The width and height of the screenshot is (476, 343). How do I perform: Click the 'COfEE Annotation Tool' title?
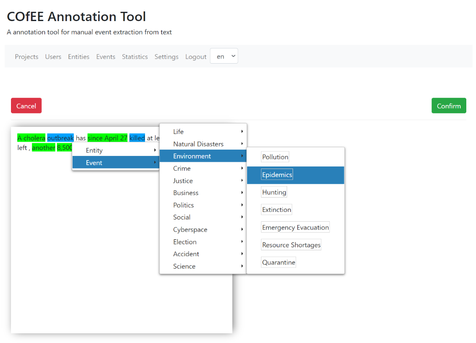pos(76,17)
